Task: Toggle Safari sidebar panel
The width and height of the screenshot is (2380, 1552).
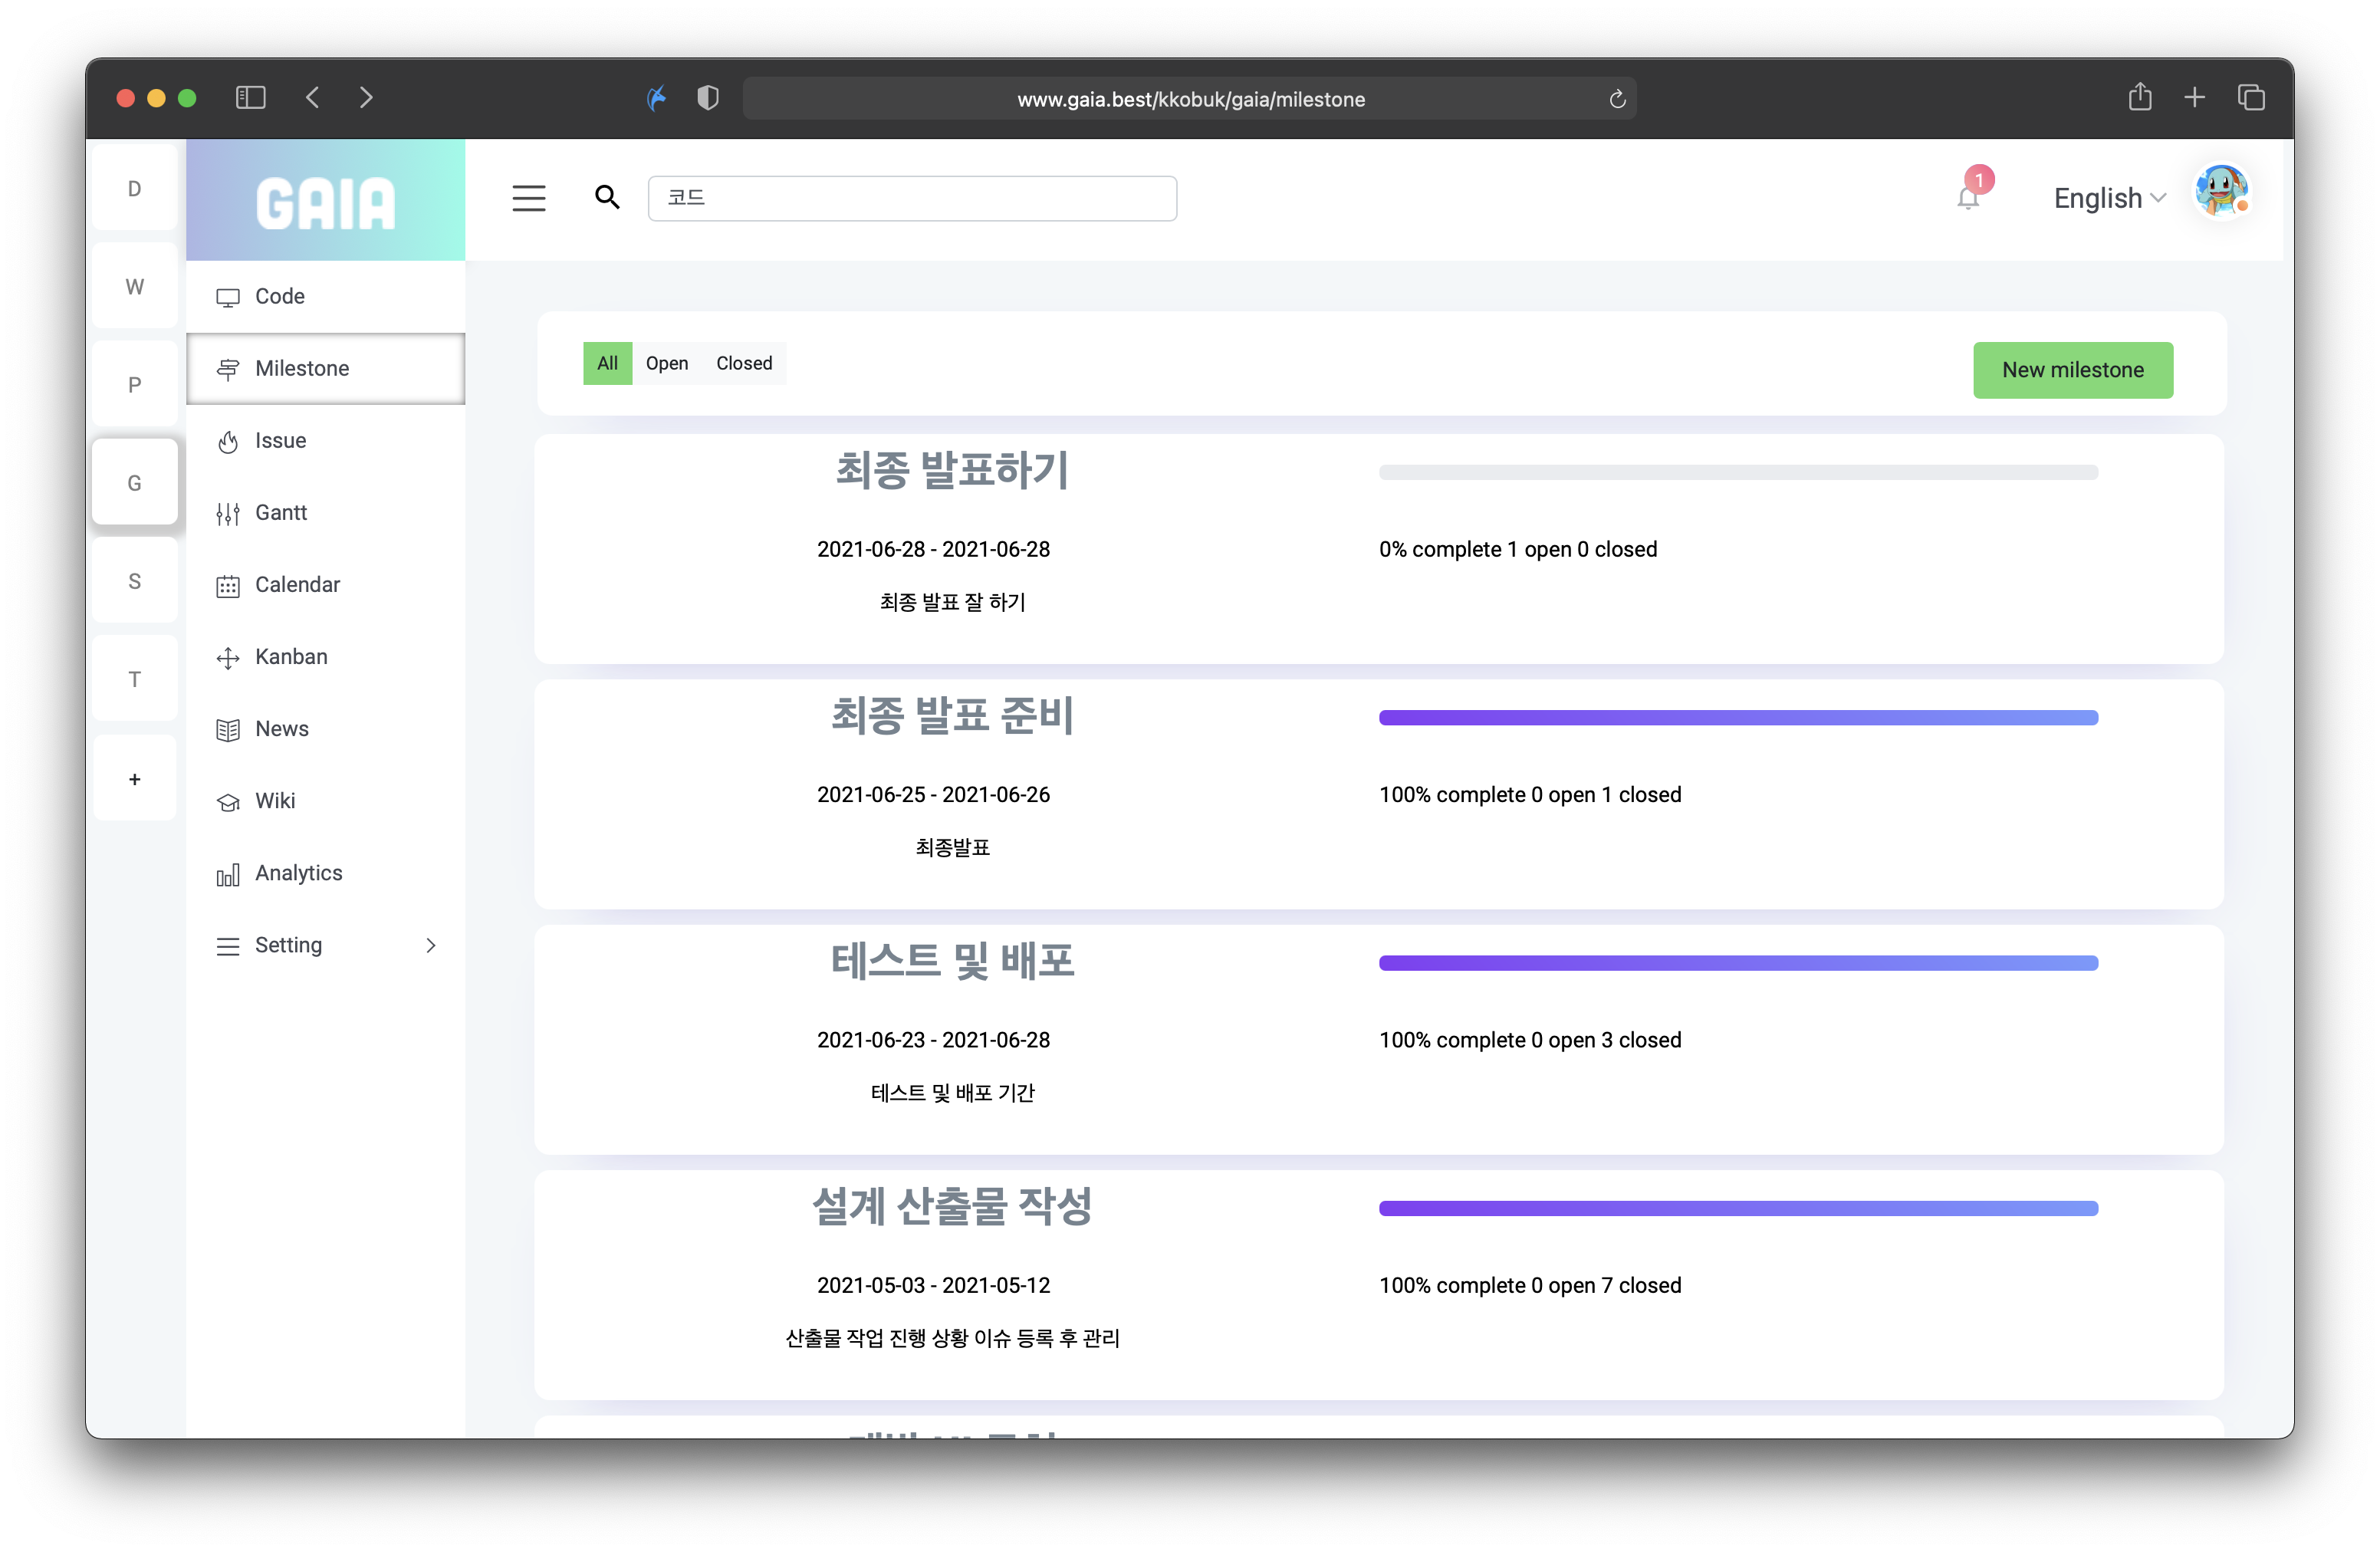Action: [250, 98]
